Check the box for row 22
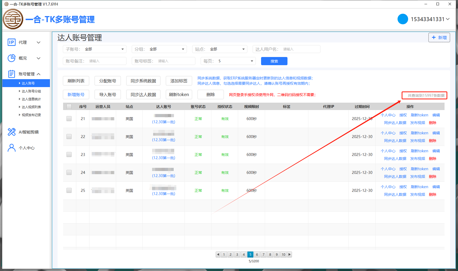This screenshot has height=271, width=458. (x=69, y=137)
